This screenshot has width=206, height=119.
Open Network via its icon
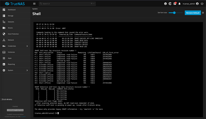pyautogui.click(x=4, y=40)
